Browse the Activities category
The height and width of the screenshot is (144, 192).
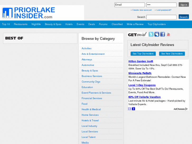[x=87, y=48]
